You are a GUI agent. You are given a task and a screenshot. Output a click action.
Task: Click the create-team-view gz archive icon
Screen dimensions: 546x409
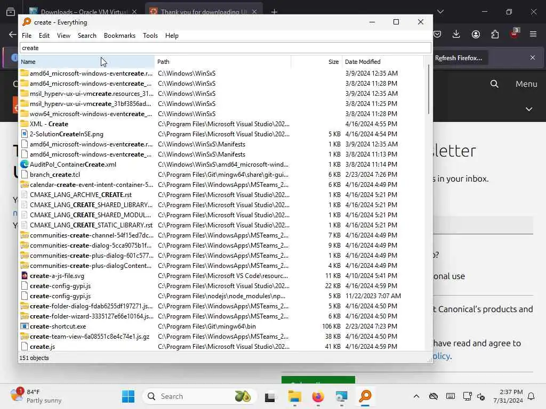[x=25, y=337]
